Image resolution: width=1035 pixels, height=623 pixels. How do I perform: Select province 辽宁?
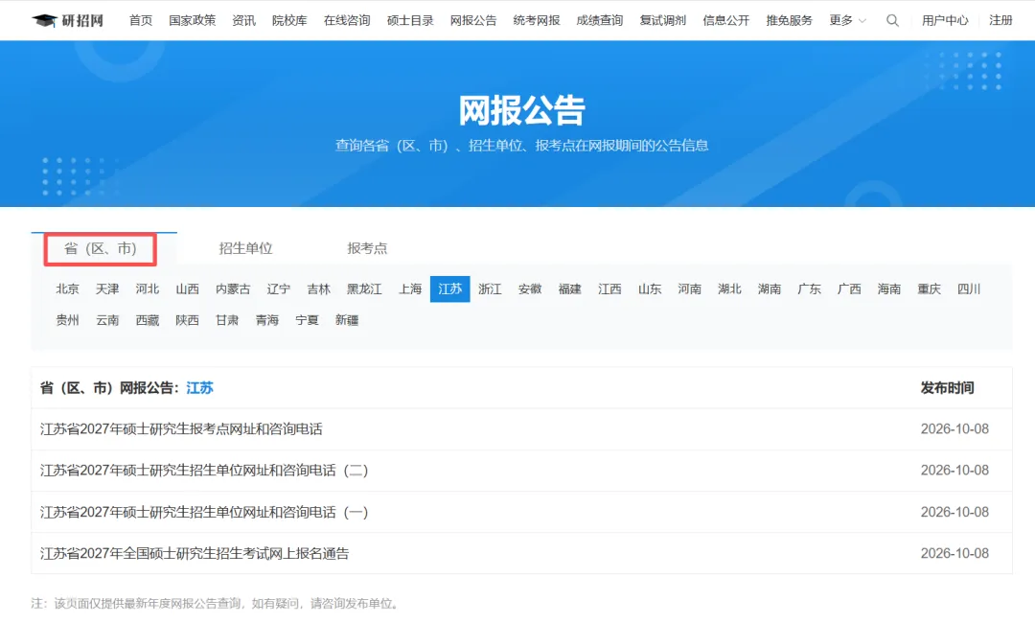279,289
